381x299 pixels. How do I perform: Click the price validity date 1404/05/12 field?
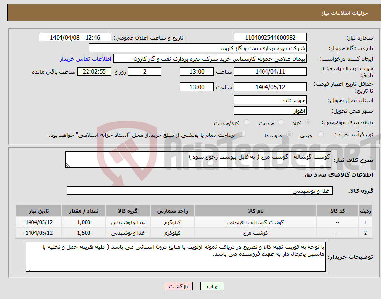270,87
